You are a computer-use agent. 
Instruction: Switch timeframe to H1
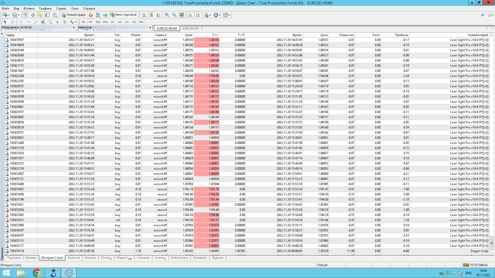point(112,22)
